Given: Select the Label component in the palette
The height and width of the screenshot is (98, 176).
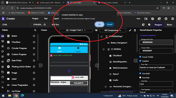Looking at the screenshot, I should (14, 79).
